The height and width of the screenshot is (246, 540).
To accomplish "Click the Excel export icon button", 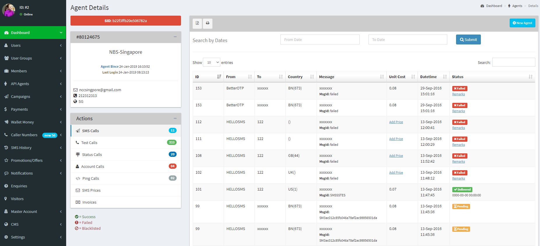I will pyautogui.click(x=197, y=23).
